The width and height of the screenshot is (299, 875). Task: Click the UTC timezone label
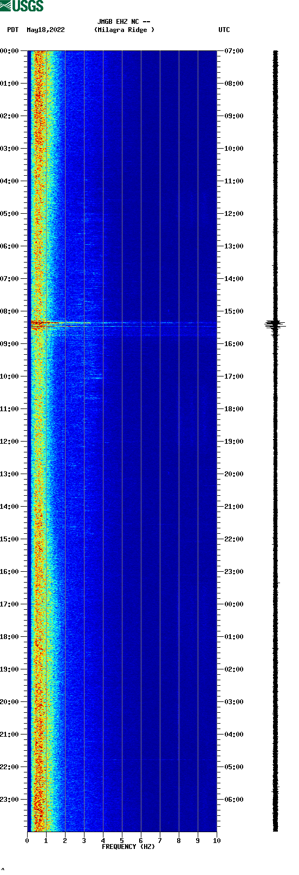224,30
